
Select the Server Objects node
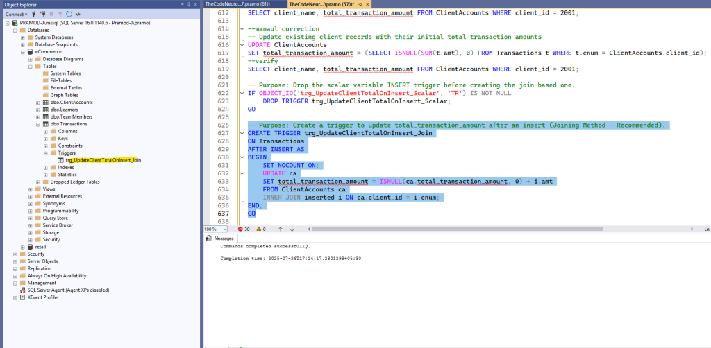(x=42, y=261)
